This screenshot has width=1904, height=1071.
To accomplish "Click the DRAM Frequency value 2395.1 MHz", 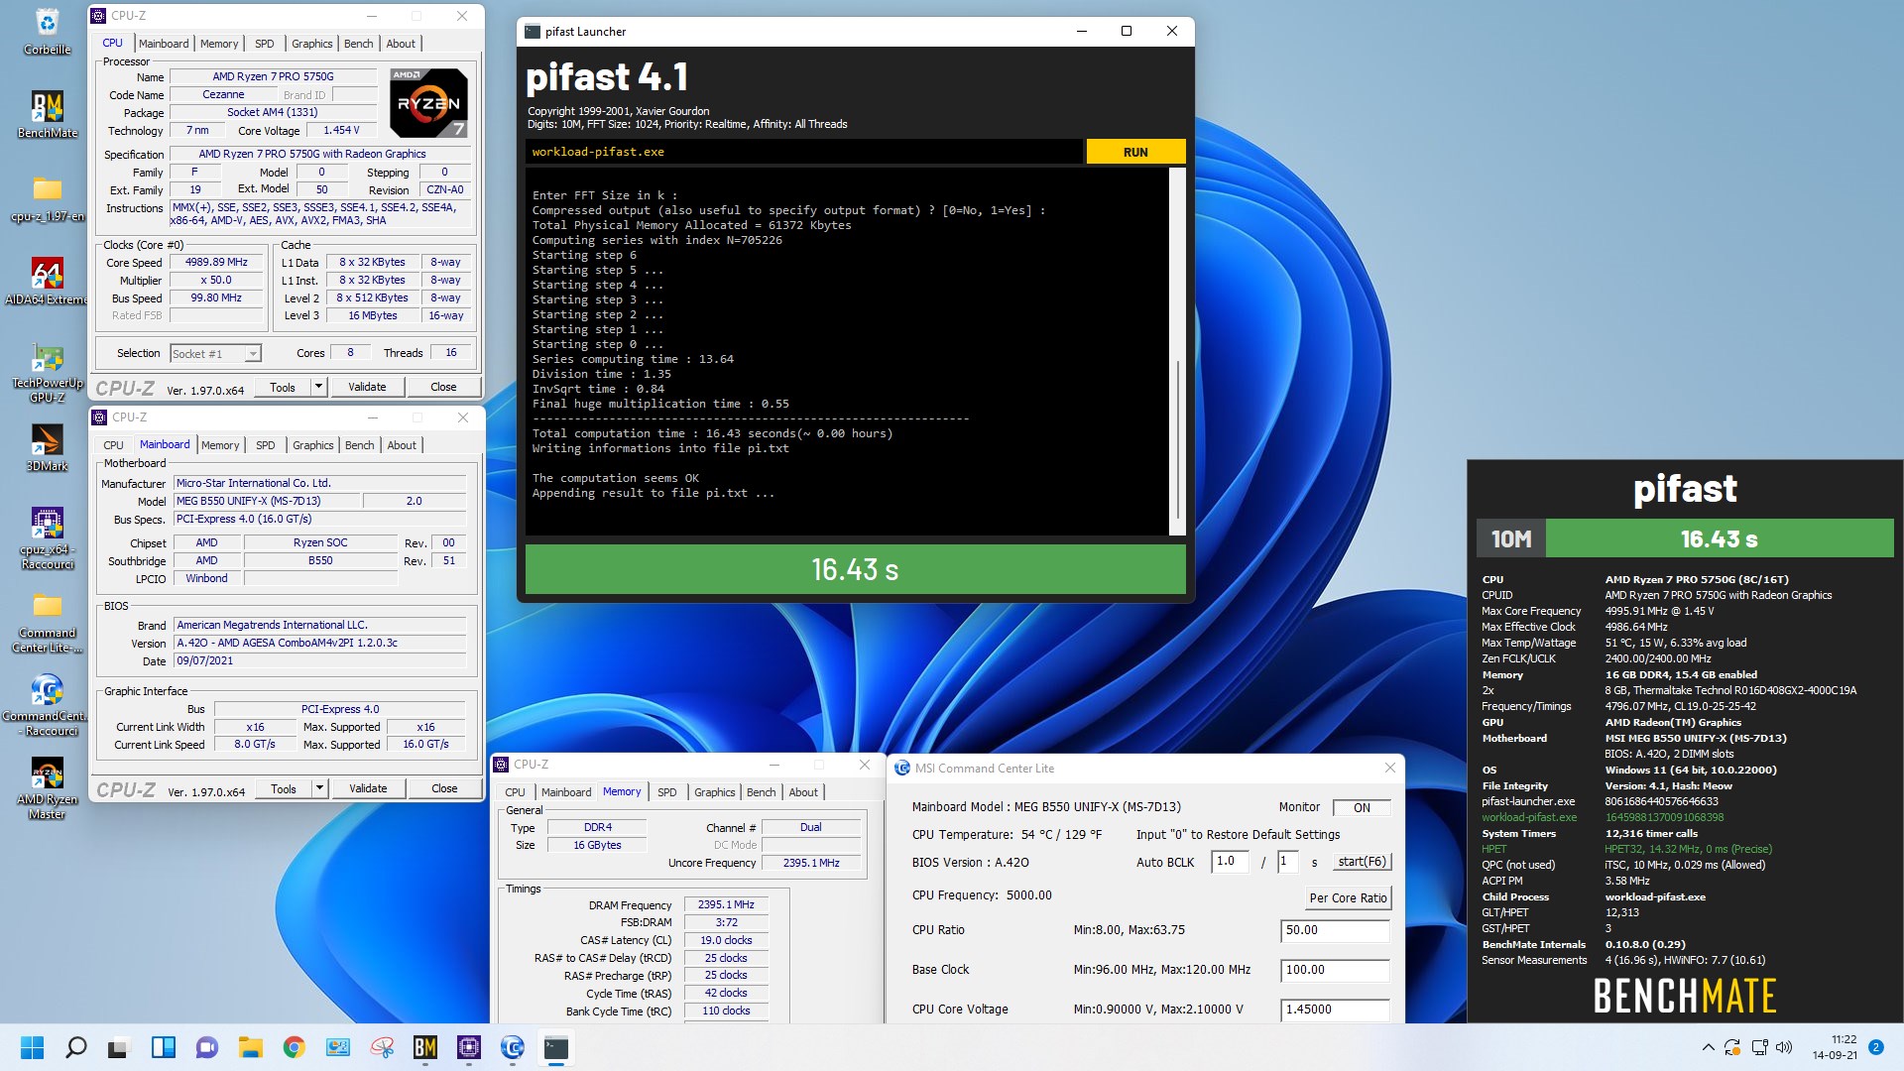I will click(726, 904).
